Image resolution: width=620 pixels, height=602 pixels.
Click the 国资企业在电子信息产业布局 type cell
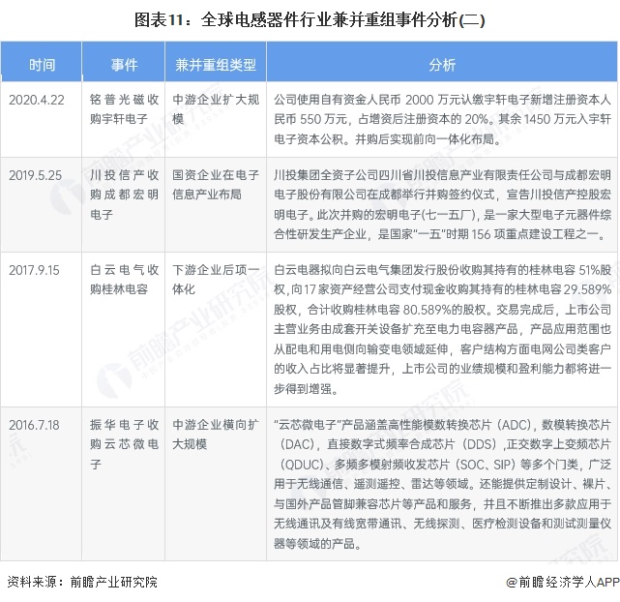pos(215,187)
